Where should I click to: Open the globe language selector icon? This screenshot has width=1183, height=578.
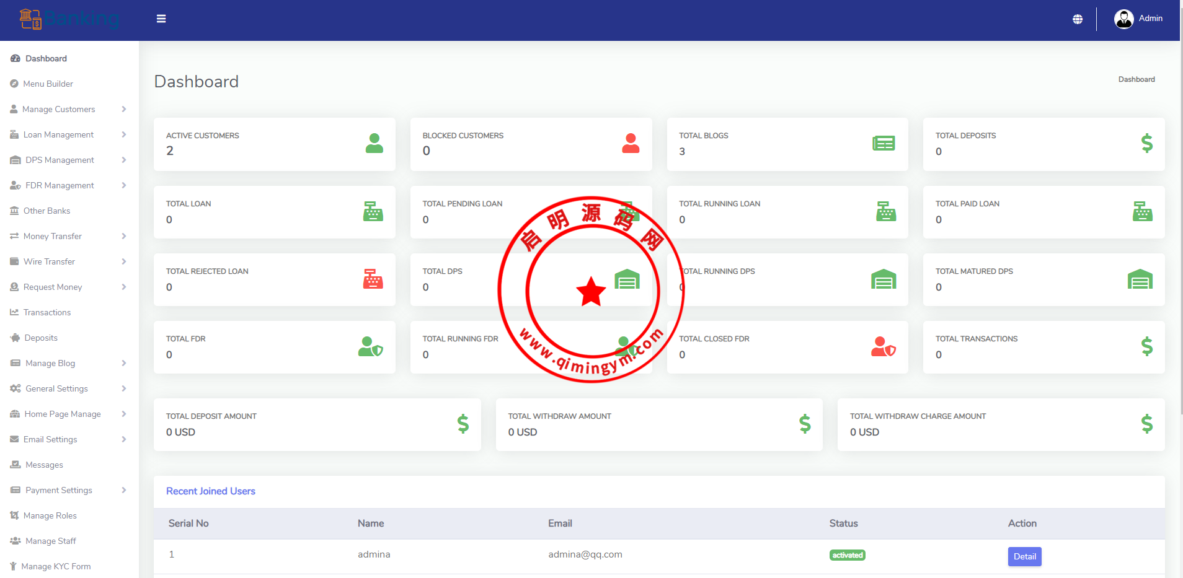[x=1078, y=19]
